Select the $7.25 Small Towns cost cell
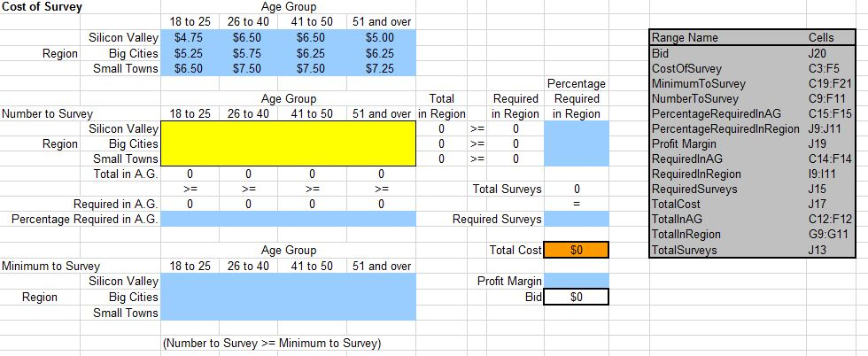Viewport: 868px width, 356px height. tap(381, 68)
